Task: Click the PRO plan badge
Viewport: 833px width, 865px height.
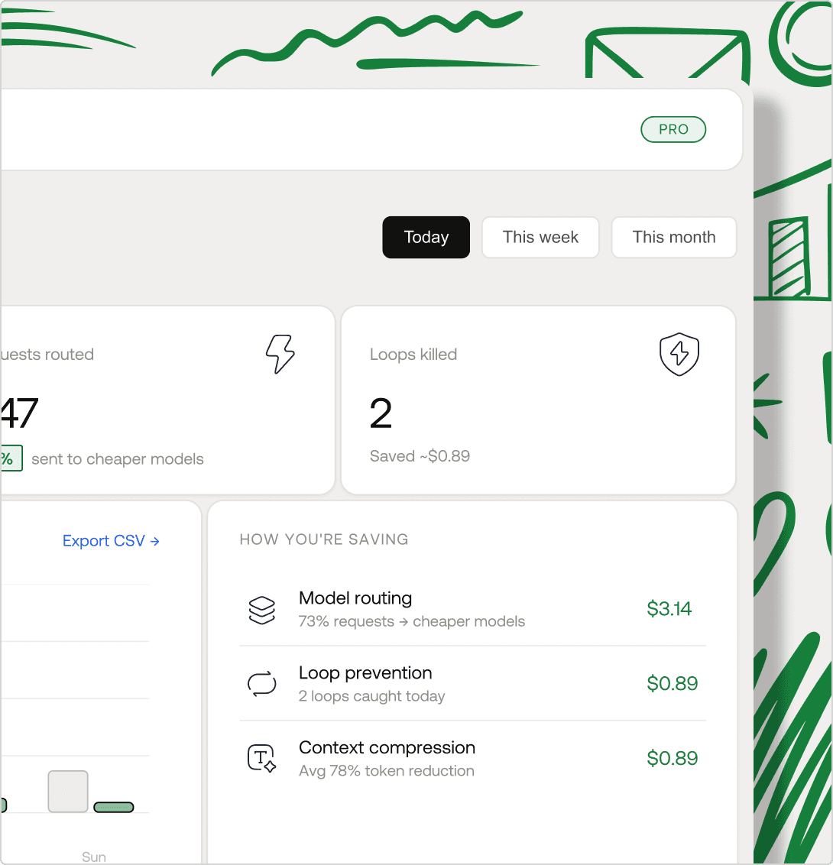Action: (x=673, y=130)
